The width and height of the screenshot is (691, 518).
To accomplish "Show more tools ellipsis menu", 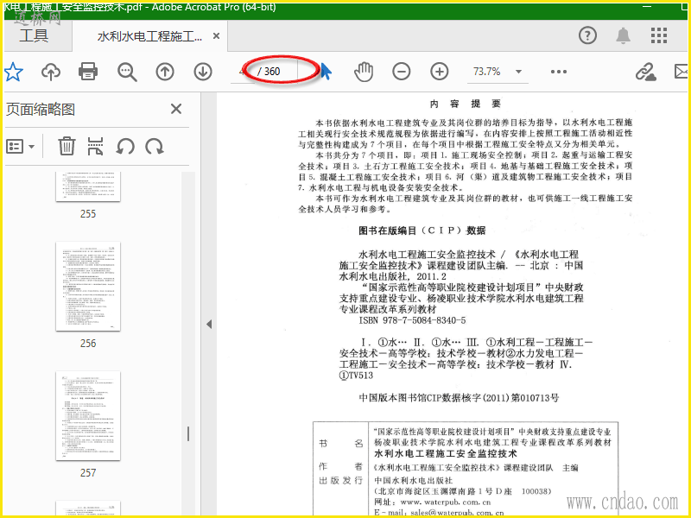I will (x=558, y=72).
